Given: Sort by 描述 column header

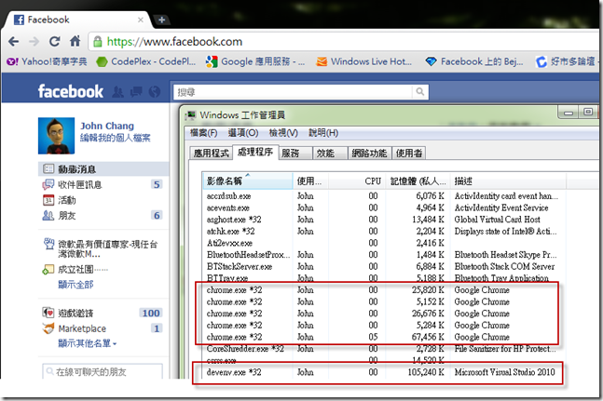Looking at the screenshot, I should tap(508, 181).
